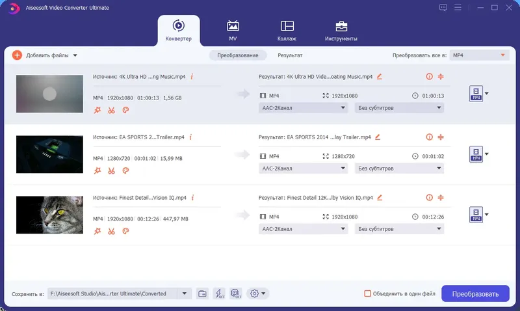The height and width of the screenshot is (311, 520).
Task: Open color palette tool for EA SPORTS trailer
Action: click(125, 170)
